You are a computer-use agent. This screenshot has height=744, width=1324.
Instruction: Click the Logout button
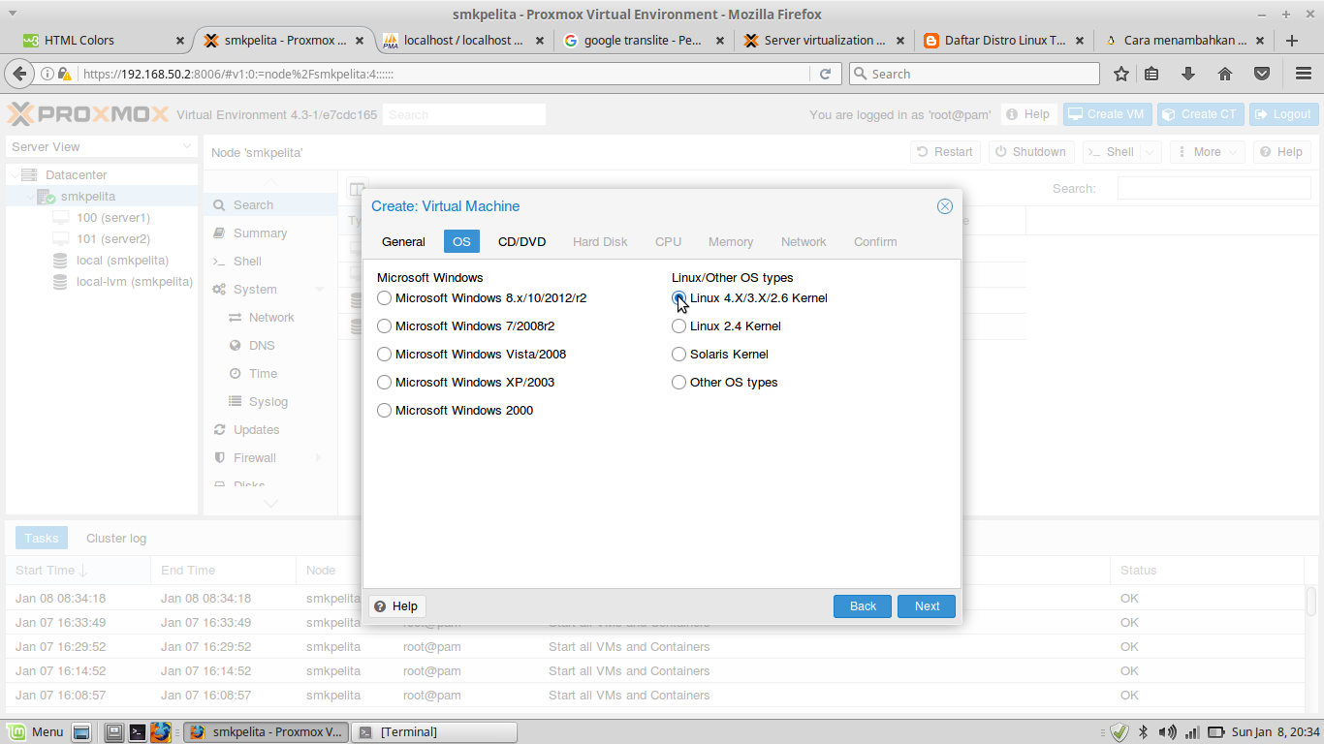click(x=1283, y=114)
